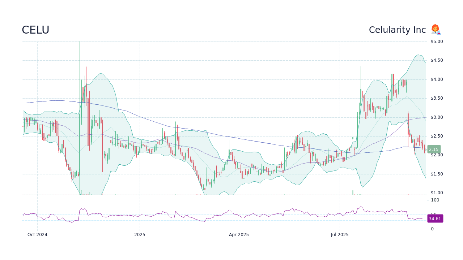
Task: Expand the RSI indicator subpanel
Action: [224, 213]
